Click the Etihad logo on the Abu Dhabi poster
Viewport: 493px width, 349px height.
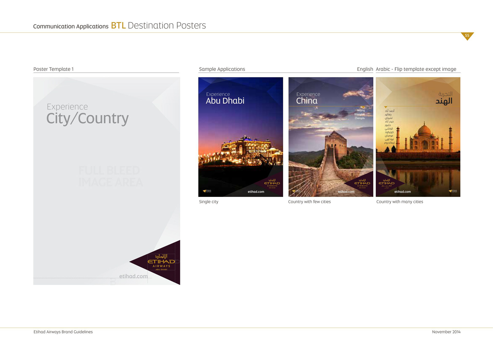click(x=272, y=183)
